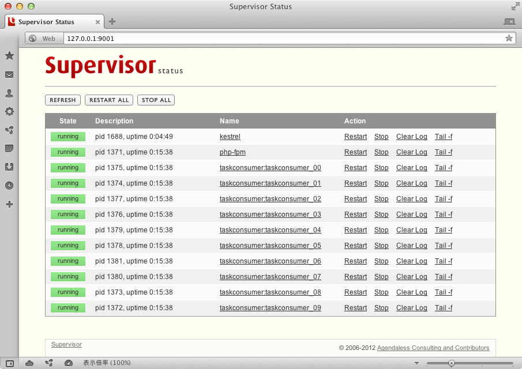Screen dimensions: 522x369
Task: Select the Supervisor Status tab
Action: tap(46, 22)
